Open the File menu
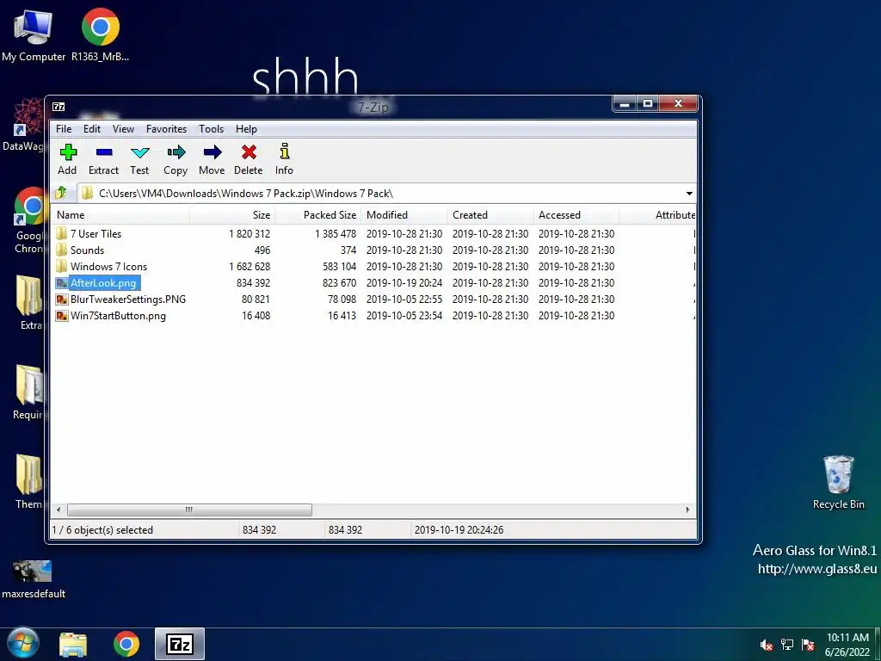Viewport: 881px width, 661px height. click(x=64, y=129)
